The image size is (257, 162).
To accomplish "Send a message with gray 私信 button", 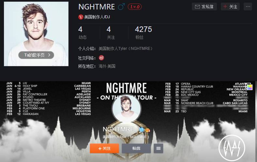I will pyautogui.click(x=136, y=148).
